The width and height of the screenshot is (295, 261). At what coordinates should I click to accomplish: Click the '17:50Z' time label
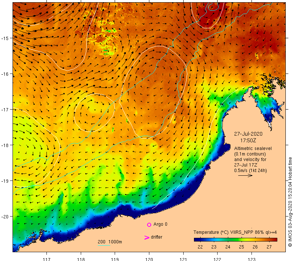click(248, 140)
